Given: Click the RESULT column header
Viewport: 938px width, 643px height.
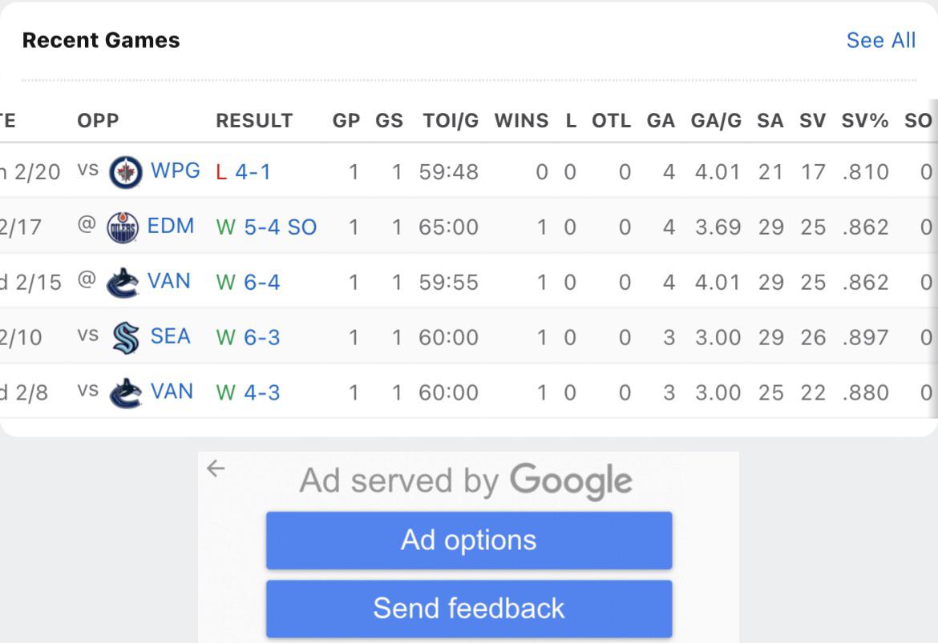Looking at the screenshot, I should 254,121.
